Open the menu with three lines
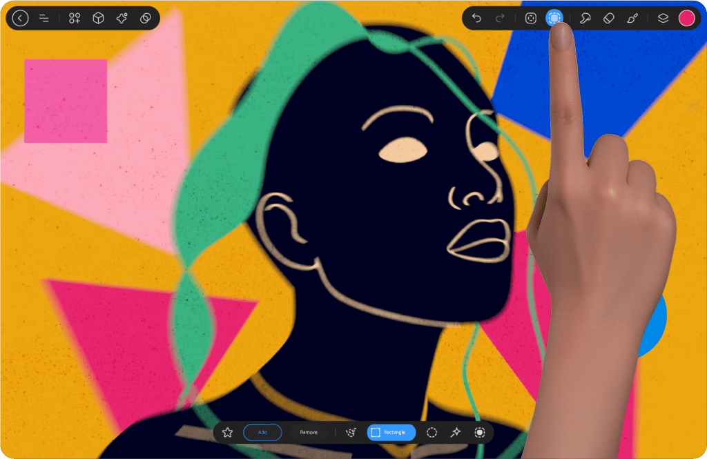 pyautogui.click(x=44, y=19)
